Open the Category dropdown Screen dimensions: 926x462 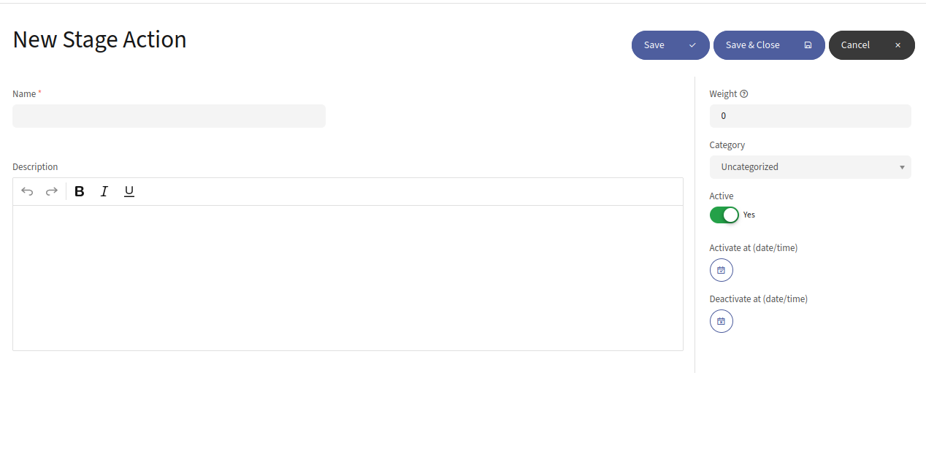tap(811, 167)
